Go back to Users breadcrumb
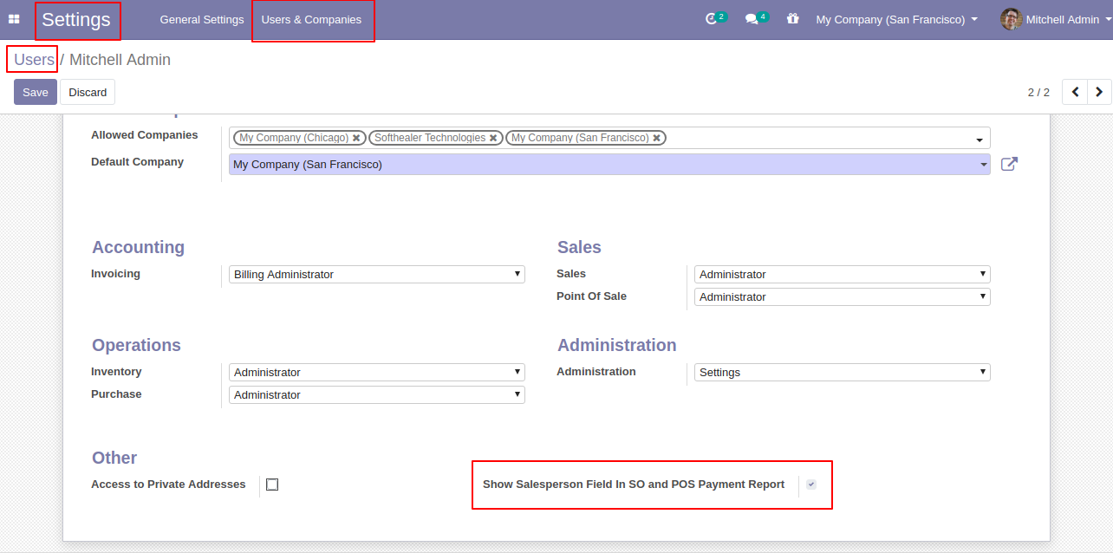This screenshot has width=1113, height=553. click(35, 60)
